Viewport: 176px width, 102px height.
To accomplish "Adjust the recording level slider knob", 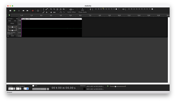I will 116,9.
